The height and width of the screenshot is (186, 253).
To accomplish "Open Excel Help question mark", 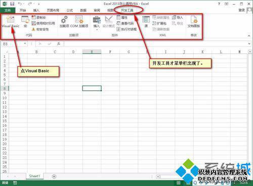I will point(219,4).
